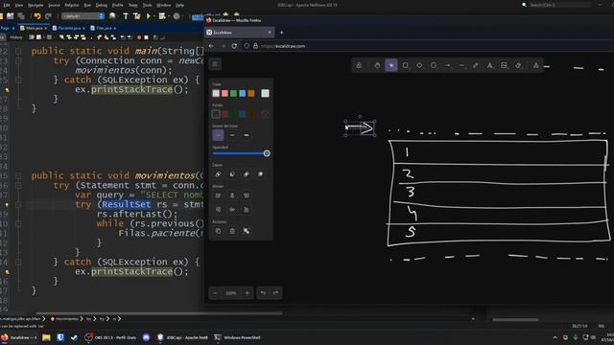Open the Debug menu in NetBeans
Viewport: 614px width, 345px height.
(x=102, y=5)
